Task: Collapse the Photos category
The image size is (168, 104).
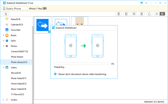Action: click(x=3, y=46)
